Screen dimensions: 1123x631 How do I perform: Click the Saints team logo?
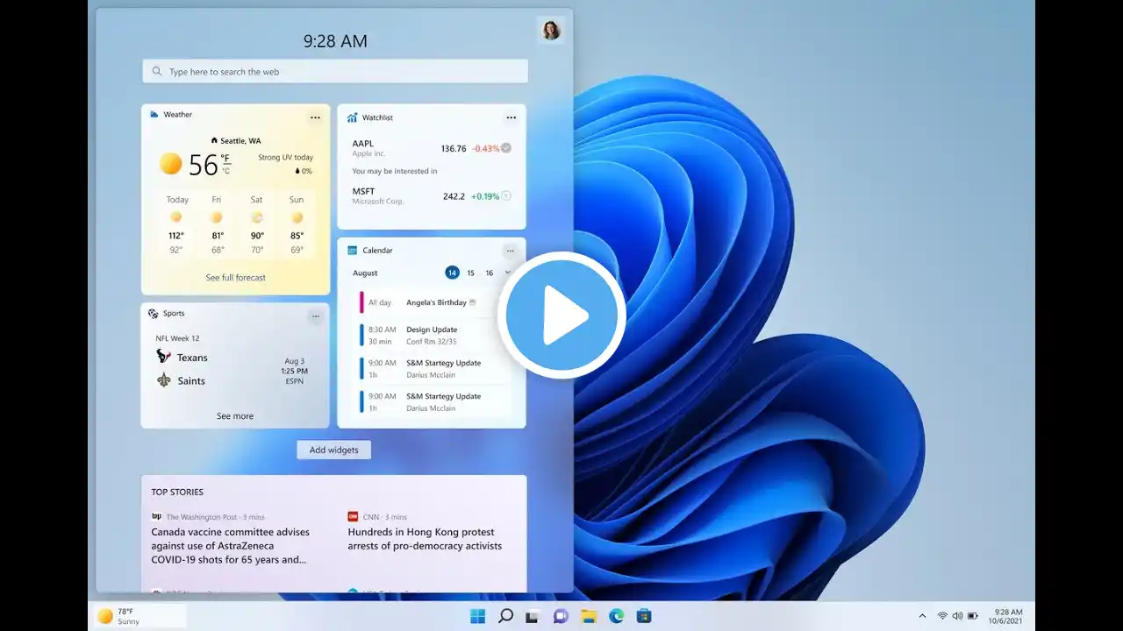163,380
